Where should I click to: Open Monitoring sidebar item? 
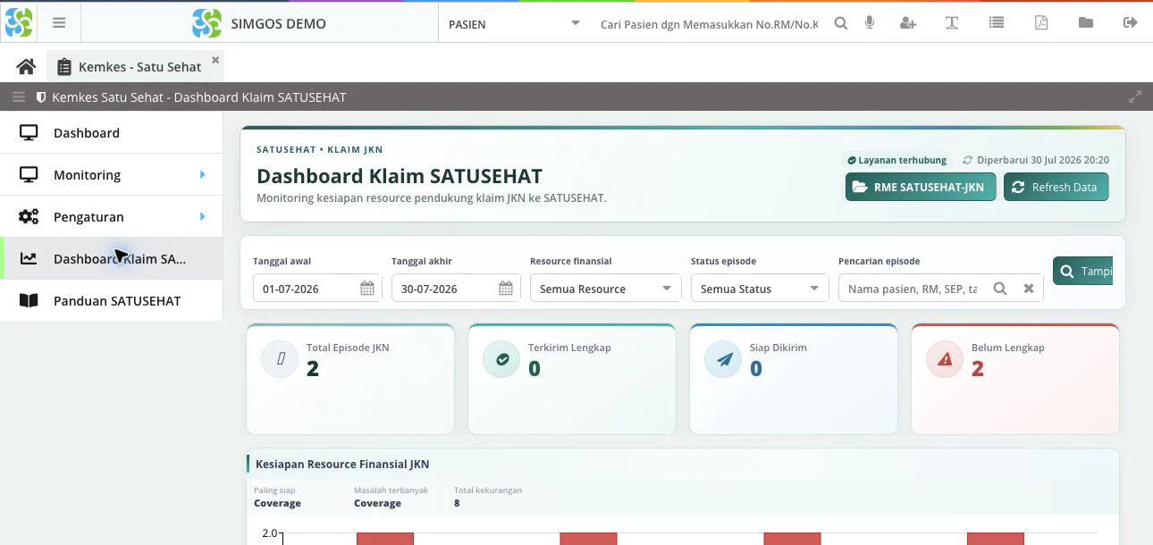point(111,175)
